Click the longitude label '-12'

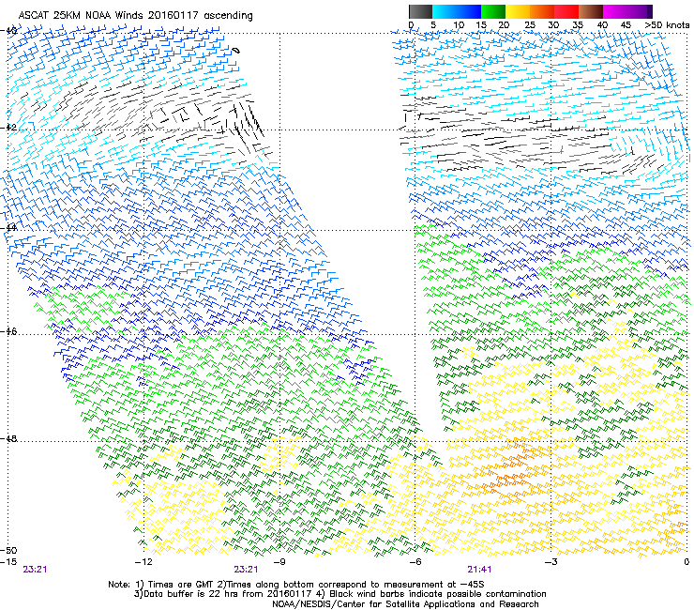click(143, 562)
